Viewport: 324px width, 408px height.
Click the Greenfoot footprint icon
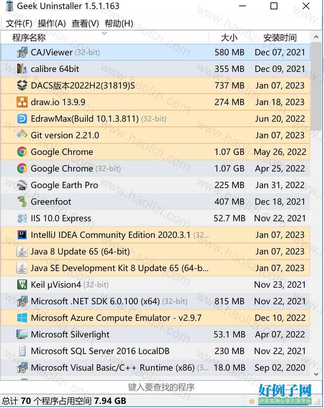click(x=22, y=202)
